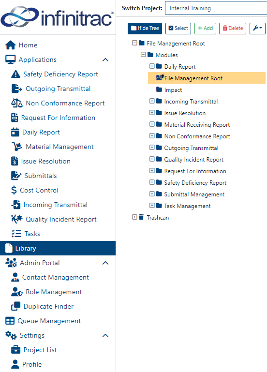This screenshot has width=267, height=372.
Task: Open the wrench tools dropdown
Action: click(x=257, y=28)
